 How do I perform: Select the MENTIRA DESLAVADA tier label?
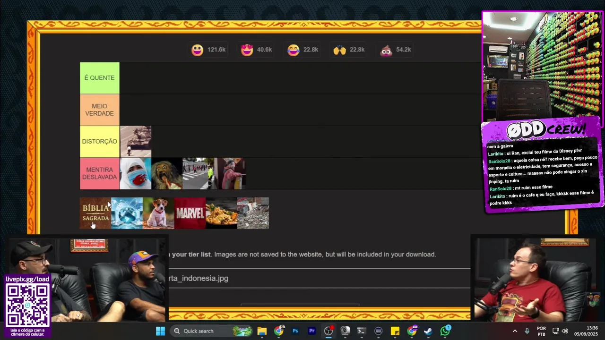(99, 173)
